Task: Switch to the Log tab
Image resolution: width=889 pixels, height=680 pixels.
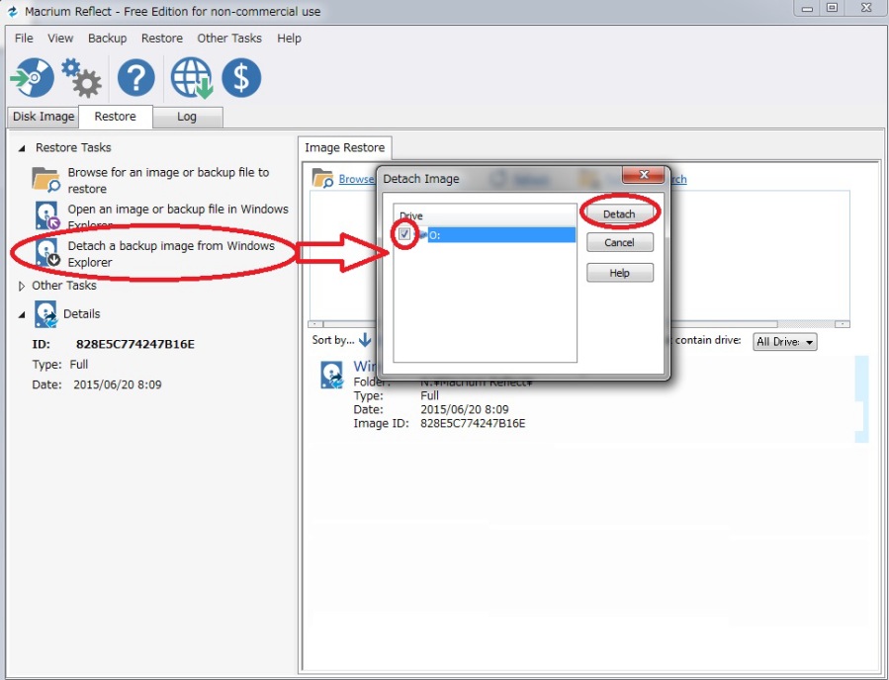Action: 187,117
